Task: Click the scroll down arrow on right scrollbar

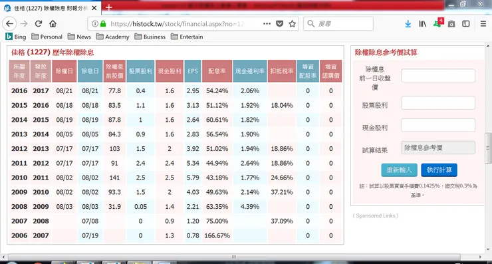Action: point(488,249)
